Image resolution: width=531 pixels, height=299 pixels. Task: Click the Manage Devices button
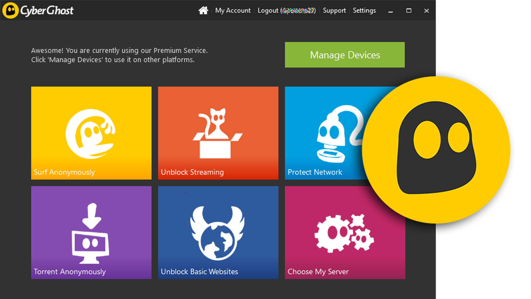[x=345, y=55]
